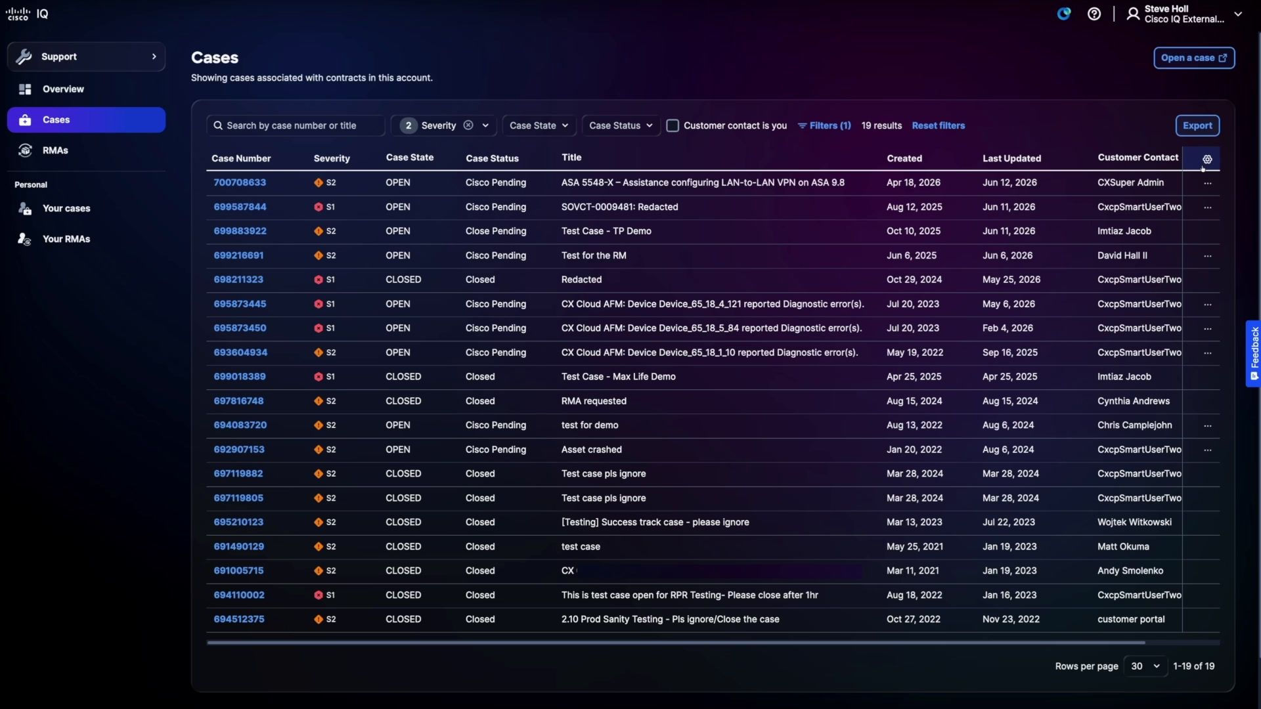Open table column settings gear
The width and height of the screenshot is (1261, 709).
click(x=1207, y=159)
